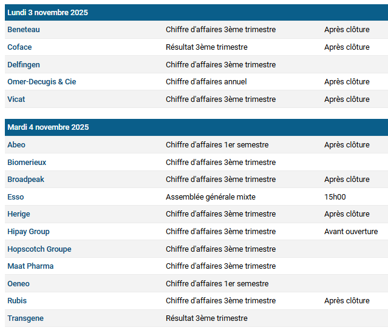Open the Herige company page

pyautogui.click(x=19, y=214)
